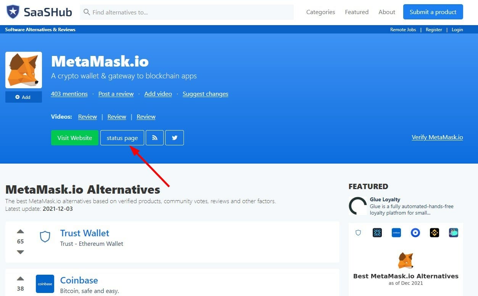Viewport: 478px width, 296px height.
Task: Click Coinbase's vote count 38
Action: pyautogui.click(x=21, y=289)
